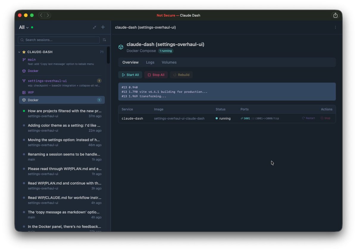The height and width of the screenshot is (251, 357).
Task: Restart the claude-dash service
Action: (309, 118)
